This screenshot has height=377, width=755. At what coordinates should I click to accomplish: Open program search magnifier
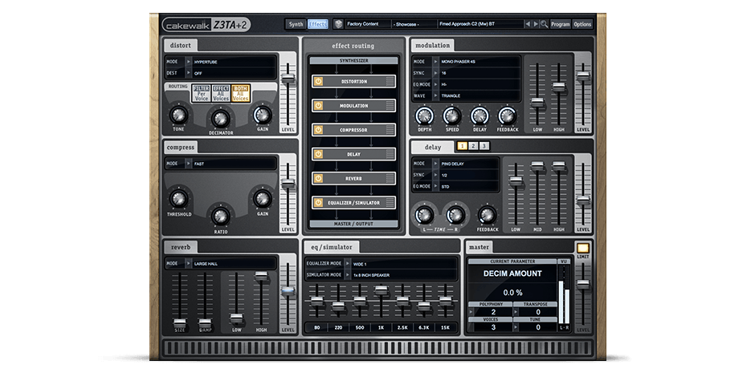pyautogui.click(x=544, y=24)
